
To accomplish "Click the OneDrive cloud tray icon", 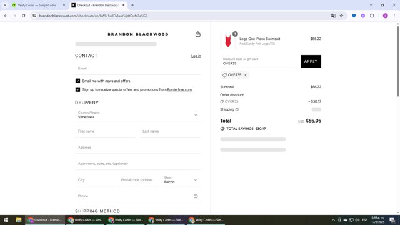I will coord(346,220).
